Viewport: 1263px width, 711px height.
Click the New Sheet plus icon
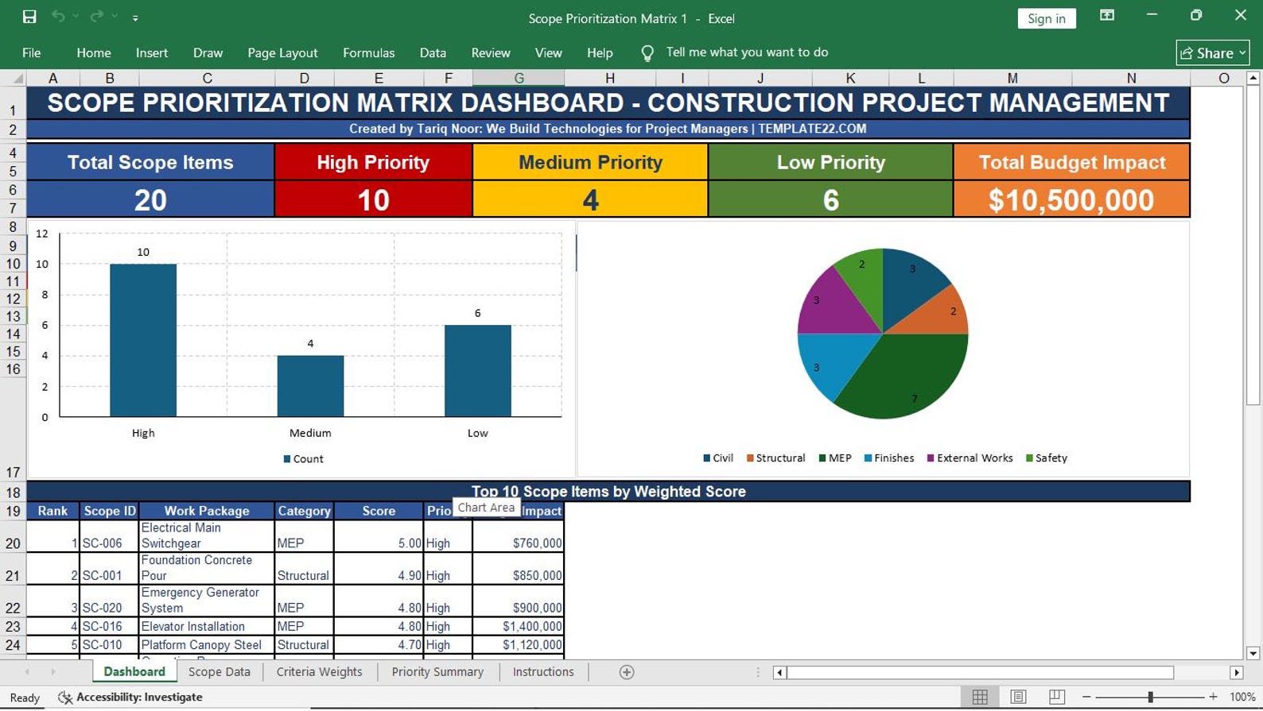627,672
